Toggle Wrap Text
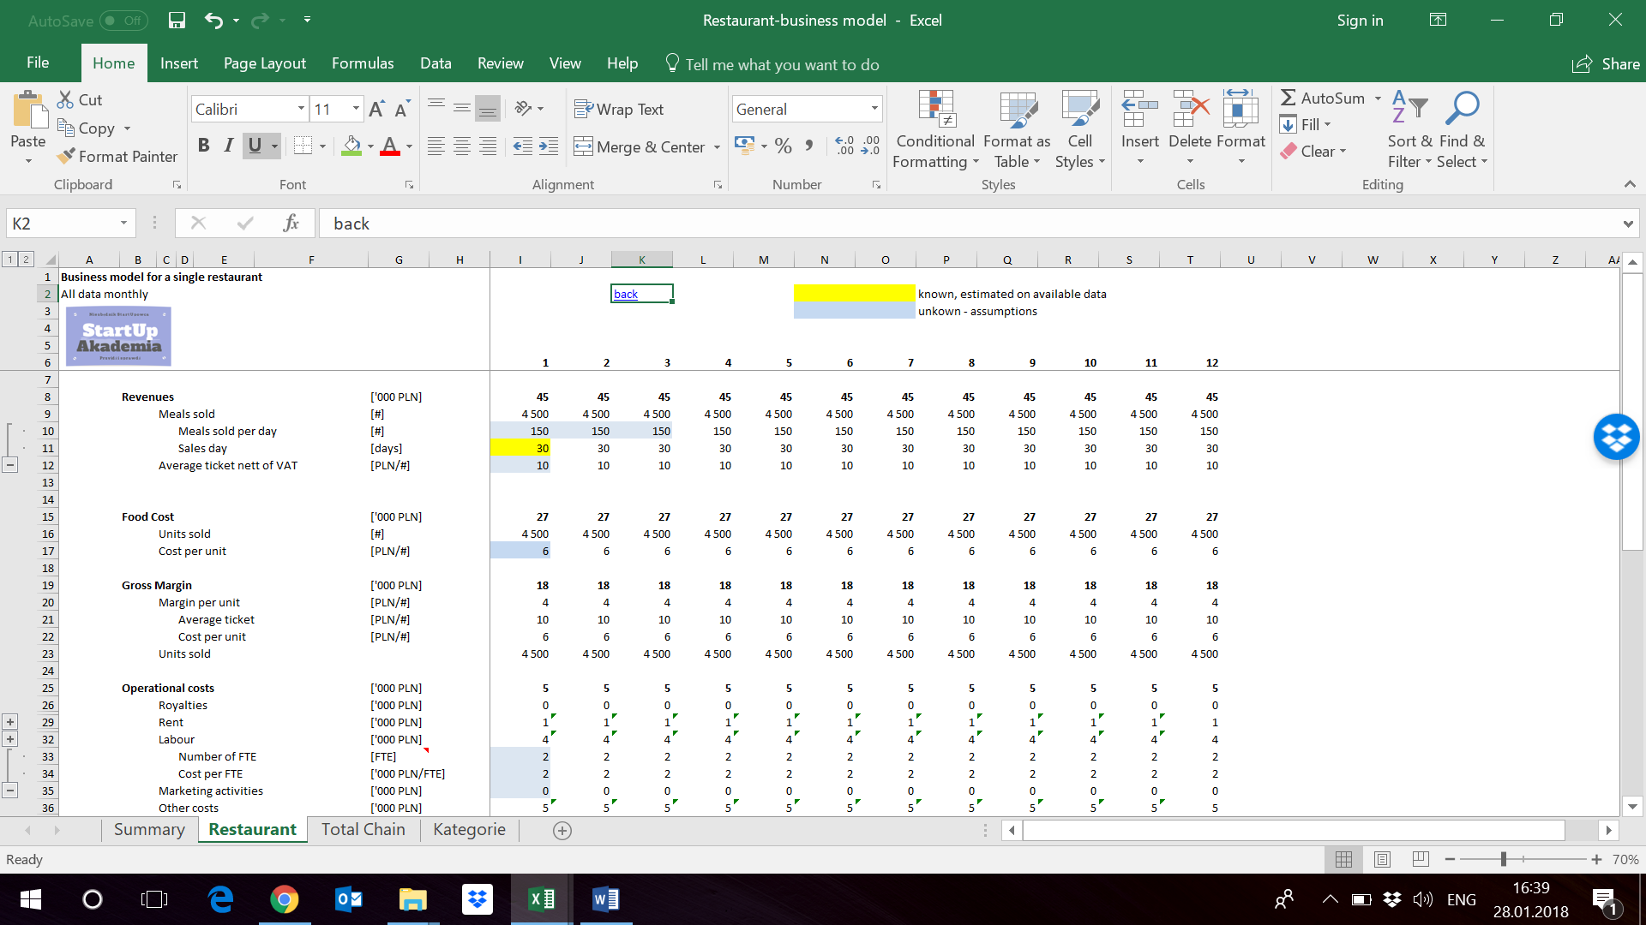Image resolution: width=1646 pixels, height=925 pixels. pyautogui.click(x=619, y=109)
